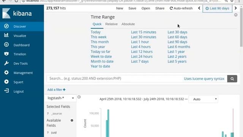Select Today so far range
The width and height of the screenshot is (243, 137).
tap(101, 52)
